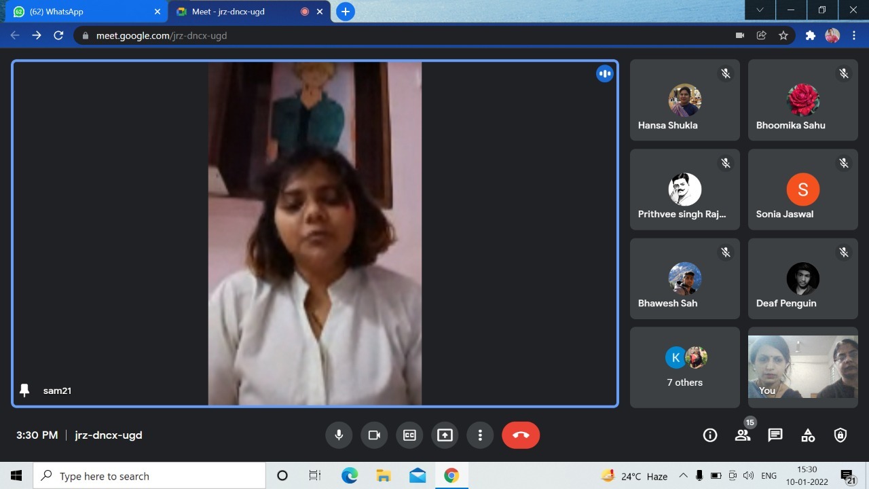Open the 7 others tile

685,367
